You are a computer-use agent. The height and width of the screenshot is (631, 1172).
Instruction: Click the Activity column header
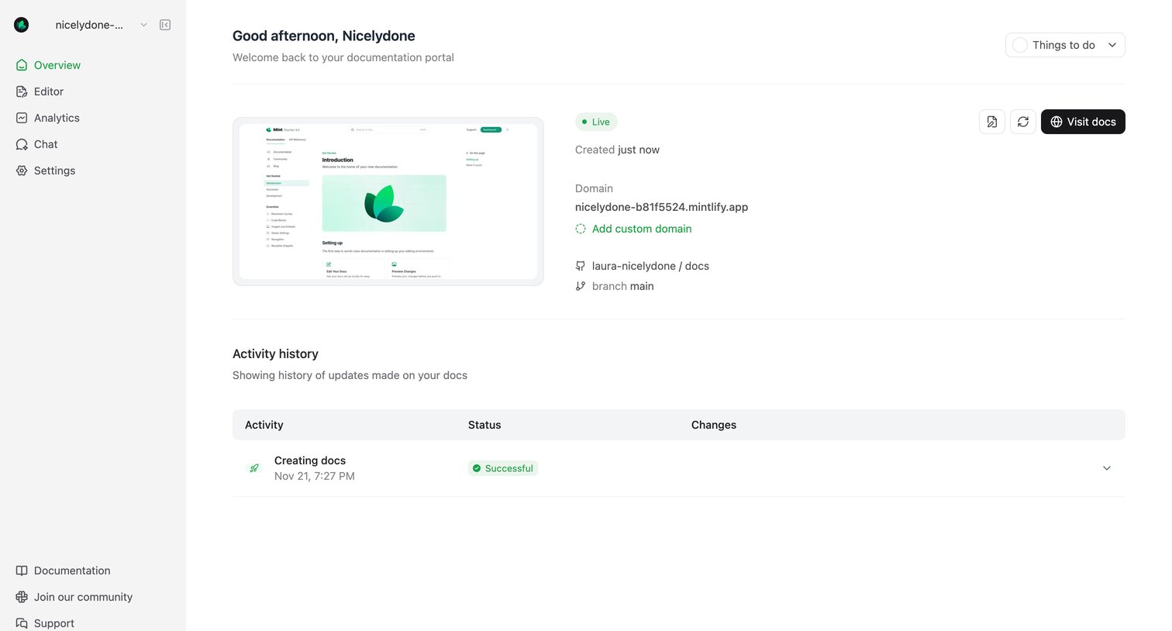pos(264,425)
